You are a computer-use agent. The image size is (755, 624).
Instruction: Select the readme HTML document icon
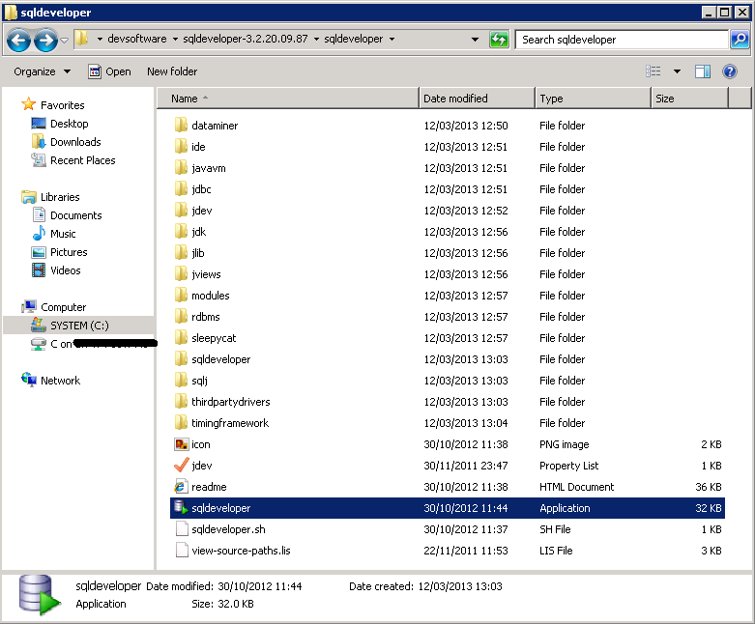coord(181,487)
